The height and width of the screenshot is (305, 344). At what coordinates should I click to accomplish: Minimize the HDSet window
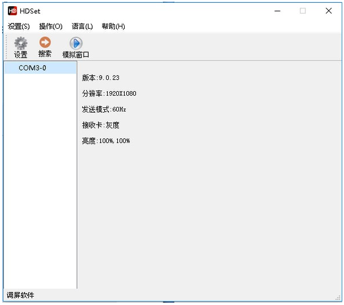point(278,11)
